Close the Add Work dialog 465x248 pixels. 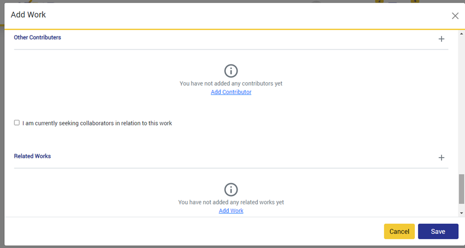click(455, 16)
